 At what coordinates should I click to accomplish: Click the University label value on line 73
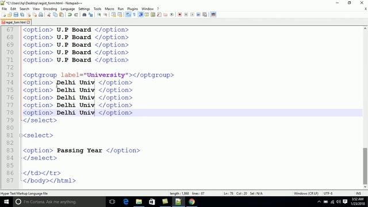click(106, 75)
